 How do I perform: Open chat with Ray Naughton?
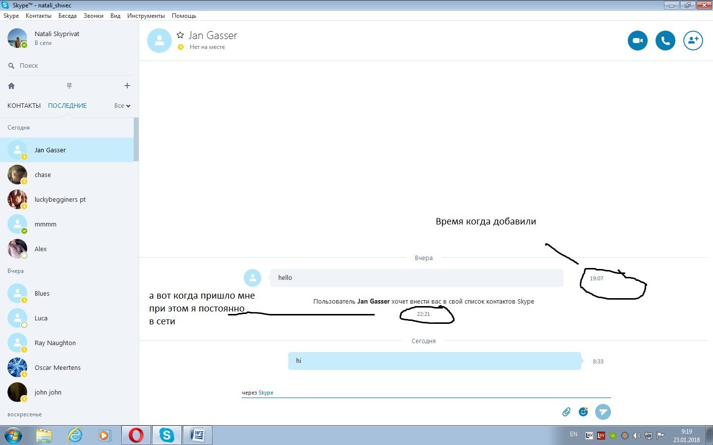[x=67, y=343]
